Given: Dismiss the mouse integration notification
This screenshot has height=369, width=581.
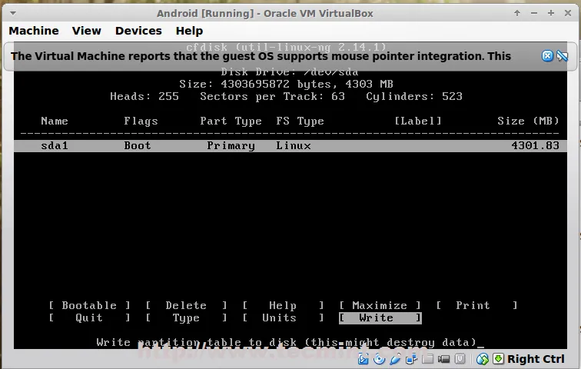Looking at the screenshot, I should pyautogui.click(x=547, y=56).
